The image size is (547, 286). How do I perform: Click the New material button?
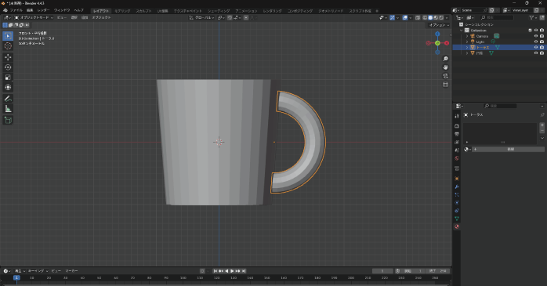point(508,150)
